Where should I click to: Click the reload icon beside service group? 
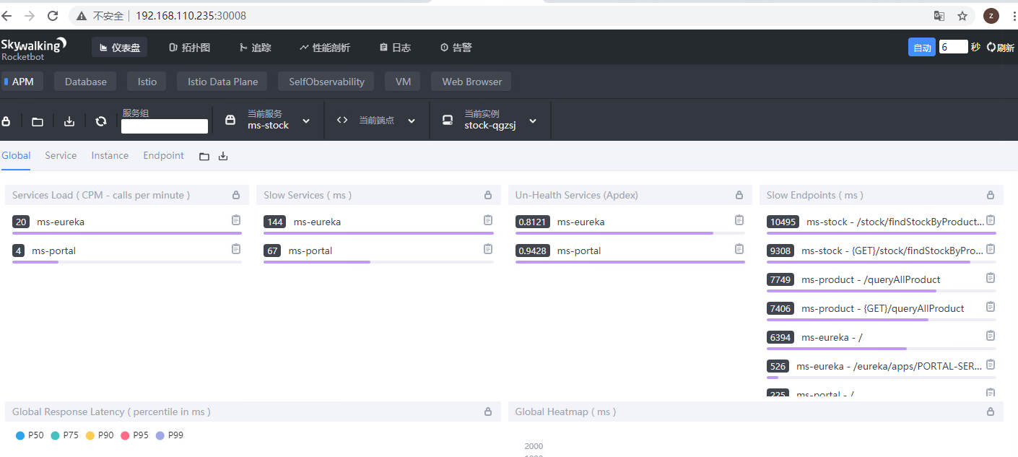pos(101,121)
